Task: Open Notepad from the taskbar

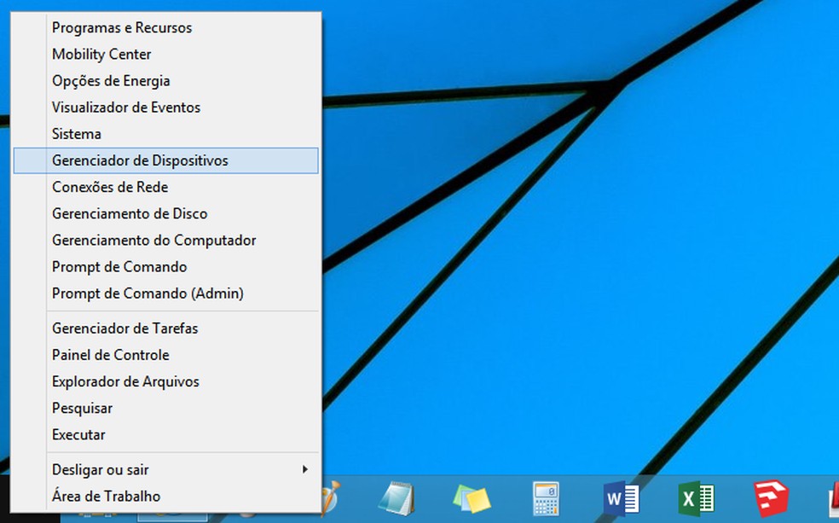Action: [396, 498]
